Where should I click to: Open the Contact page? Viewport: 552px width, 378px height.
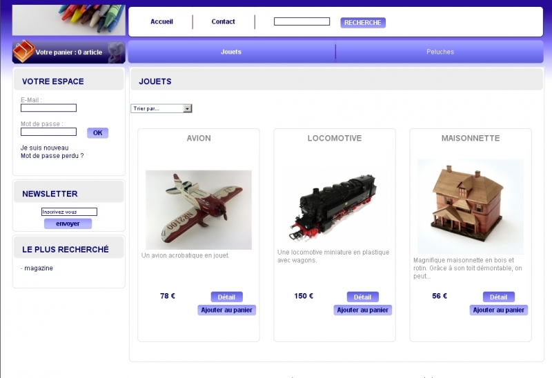pyautogui.click(x=223, y=22)
